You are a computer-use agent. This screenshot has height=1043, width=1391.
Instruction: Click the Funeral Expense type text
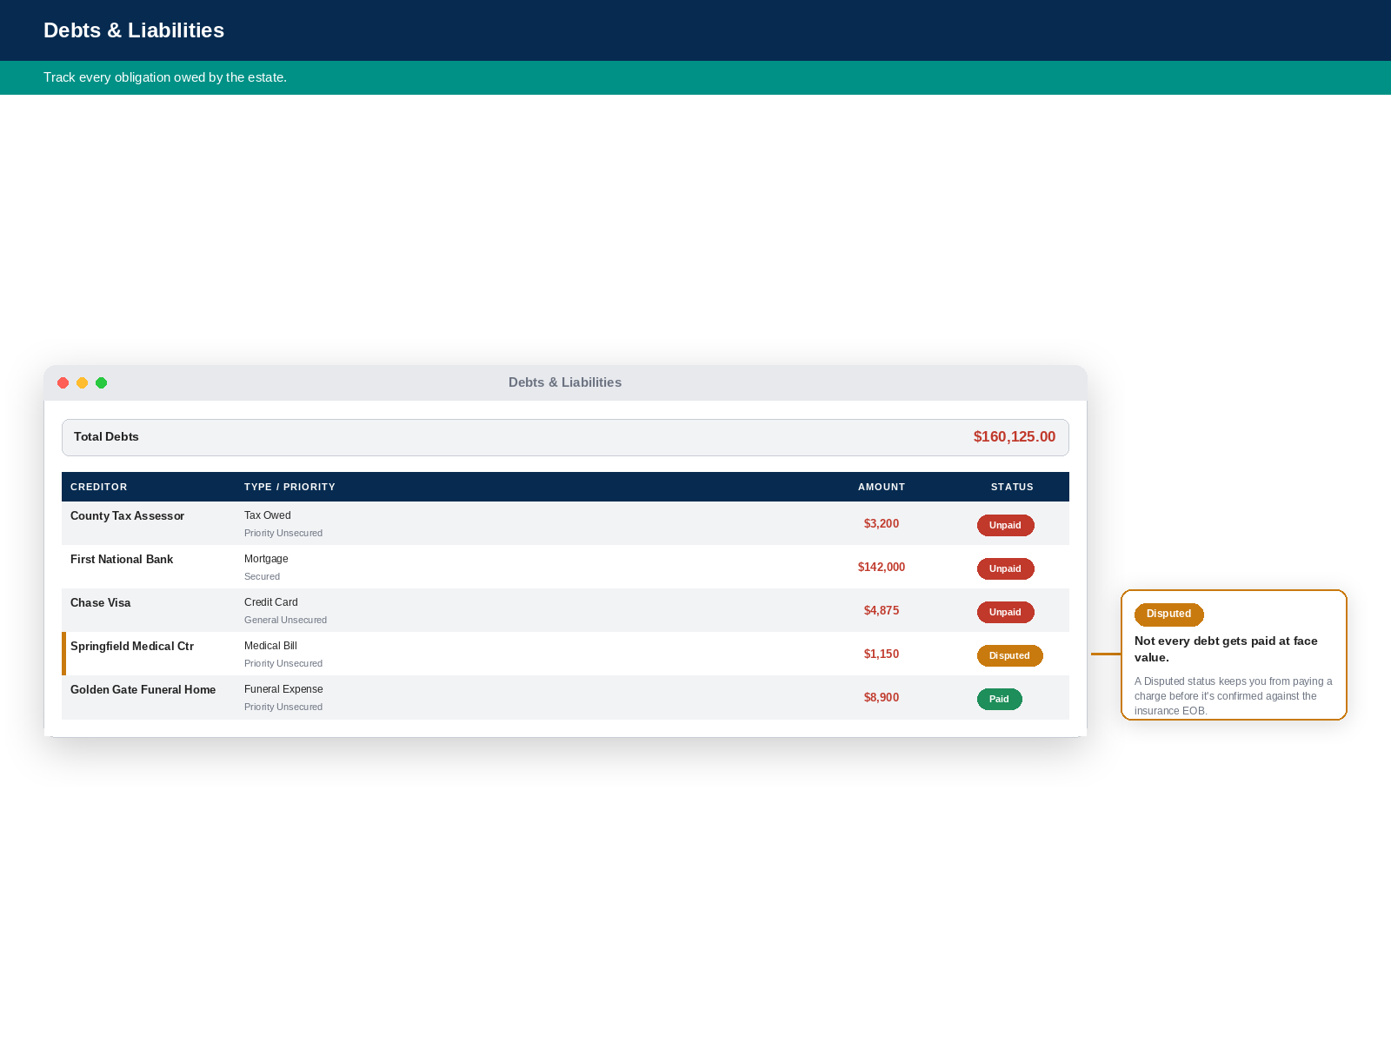pos(283,689)
